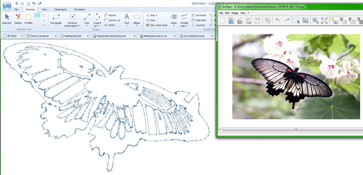Click the undo arrow in ActSign toolbar
The height and width of the screenshot is (175, 363).
(278, 20)
